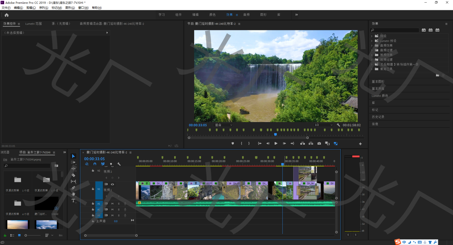Select the Pen tool
This screenshot has height=245, width=453.
pyautogui.click(x=73, y=188)
